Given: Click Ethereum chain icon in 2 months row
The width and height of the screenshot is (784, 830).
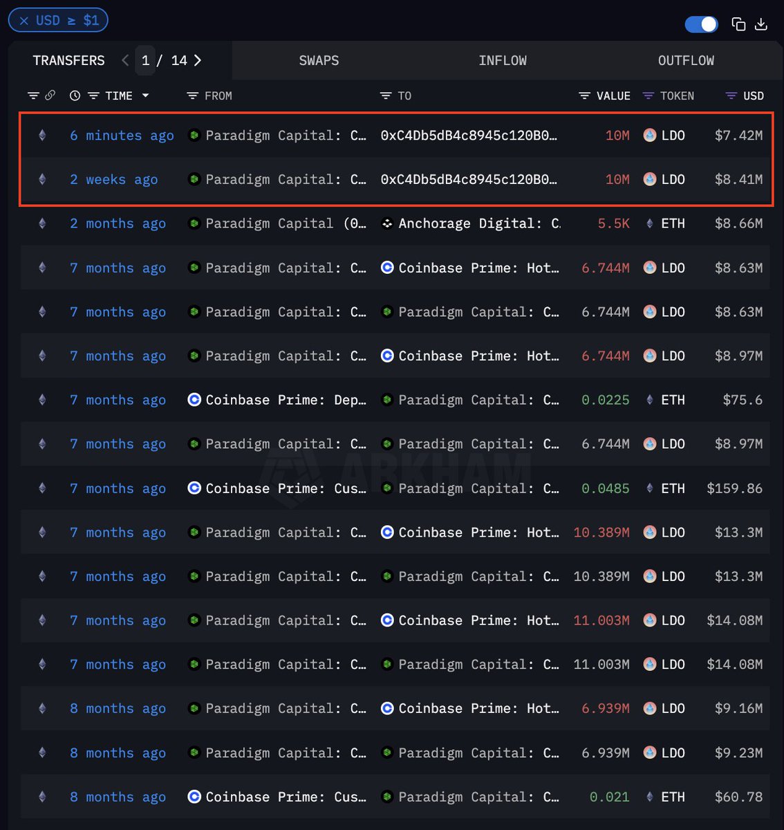Looking at the screenshot, I should tap(42, 223).
